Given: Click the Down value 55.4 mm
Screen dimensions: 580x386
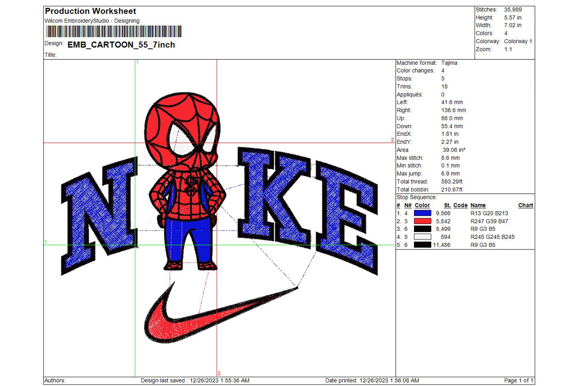Looking at the screenshot, I should pyautogui.click(x=452, y=126).
